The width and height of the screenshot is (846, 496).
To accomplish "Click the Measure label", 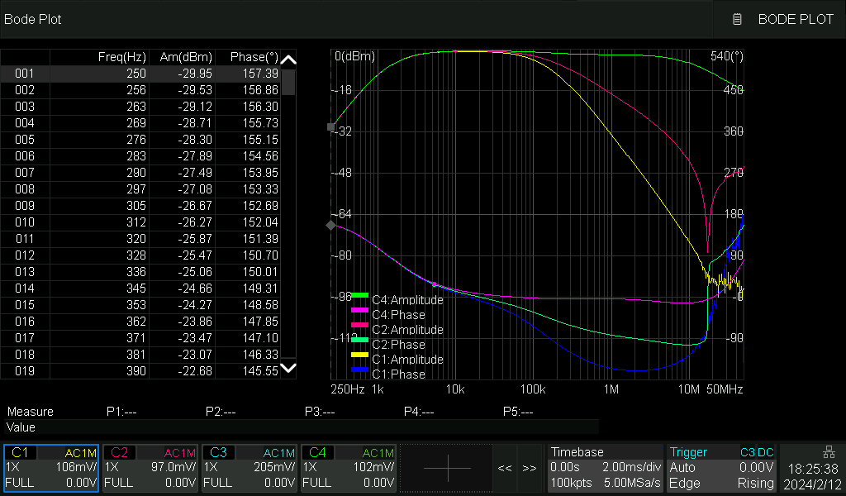I will coord(31,412).
